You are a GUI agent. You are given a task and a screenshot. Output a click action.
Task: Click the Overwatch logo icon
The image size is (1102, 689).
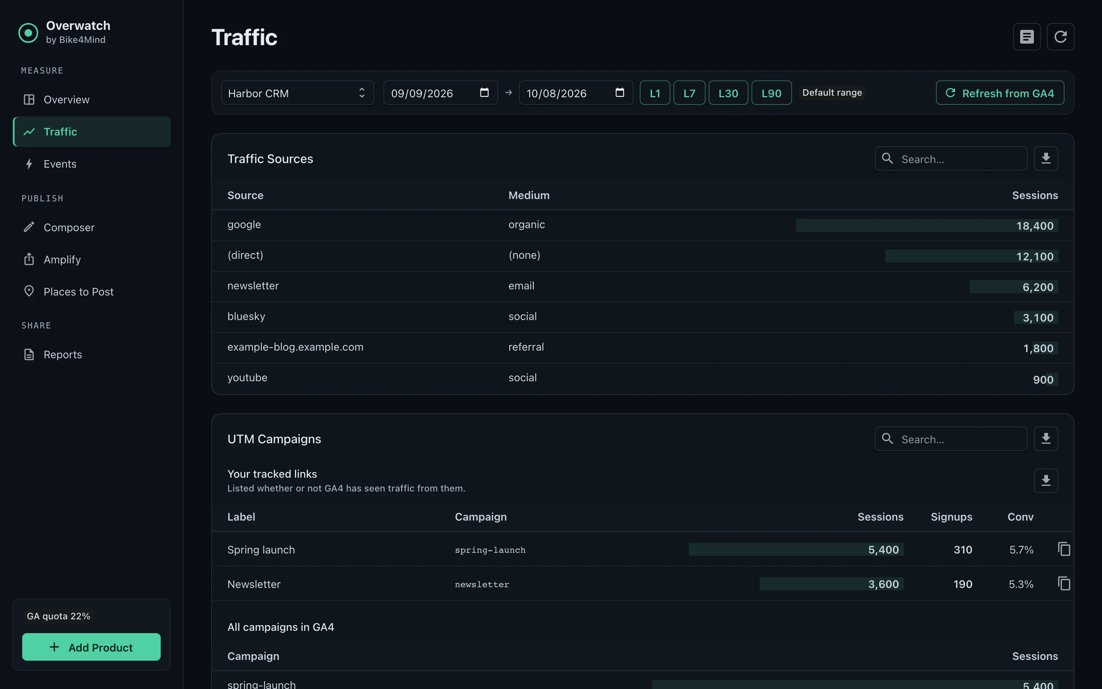coord(28,33)
